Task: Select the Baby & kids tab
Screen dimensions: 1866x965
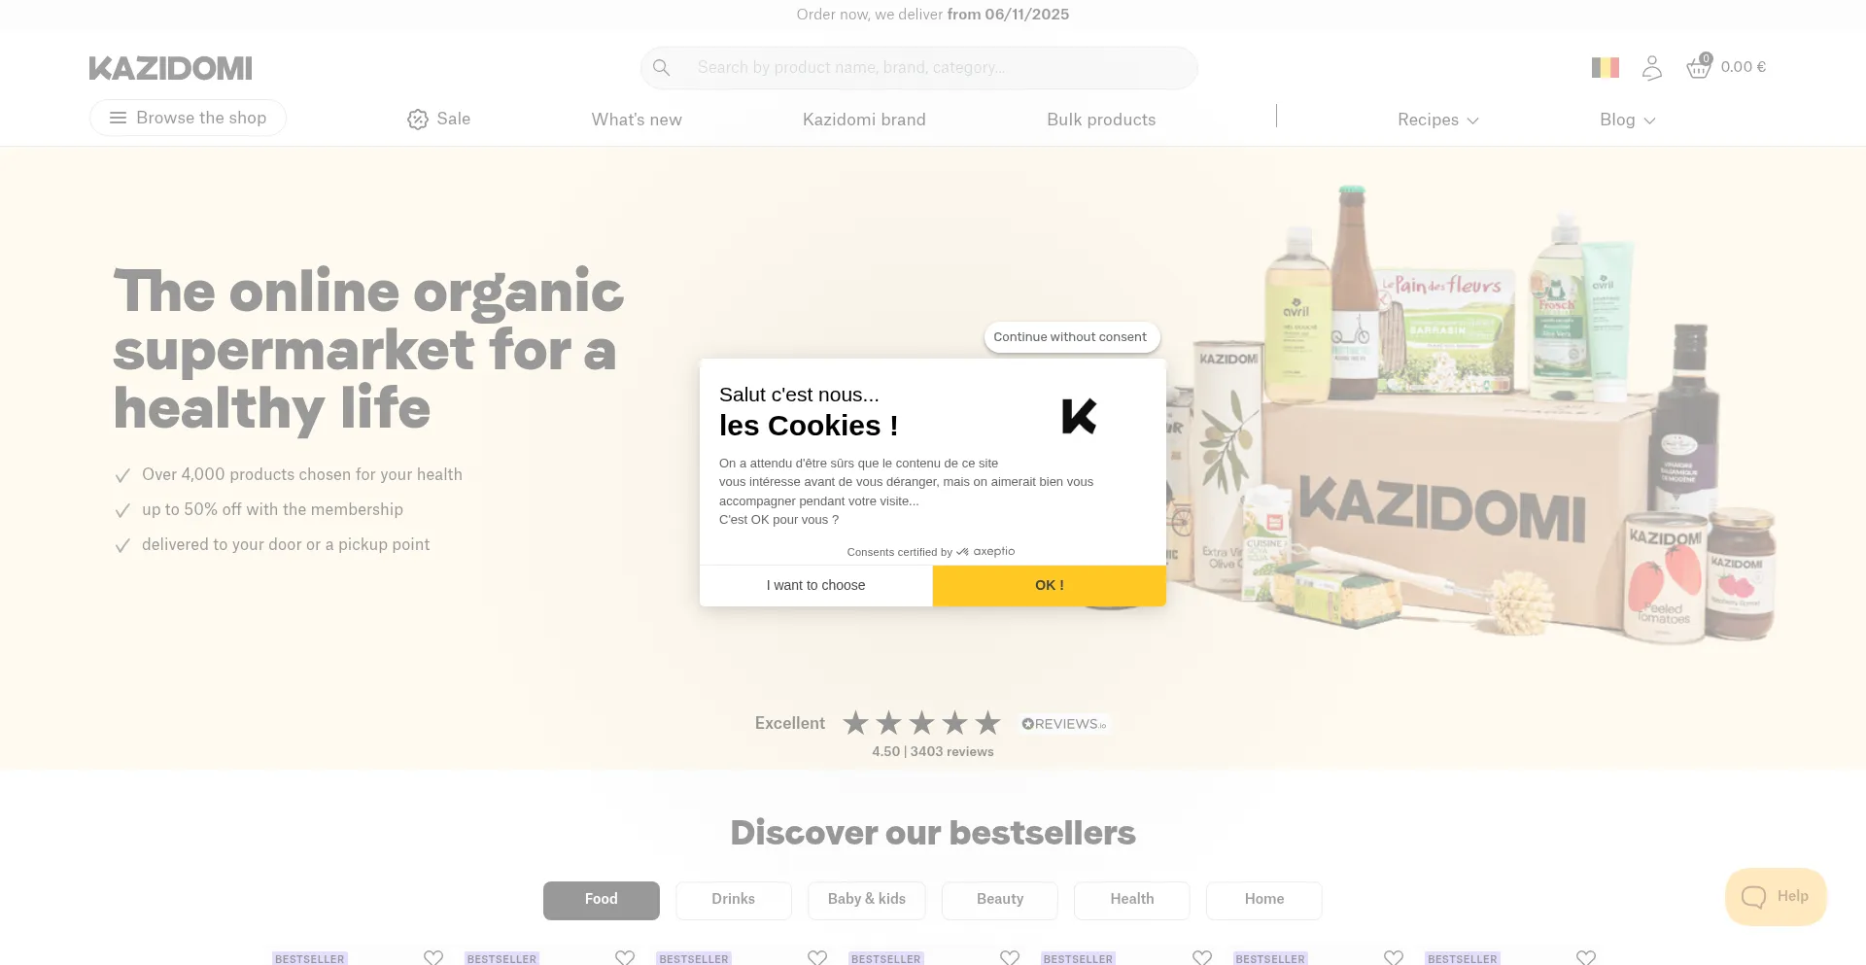Action: [x=866, y=900]
